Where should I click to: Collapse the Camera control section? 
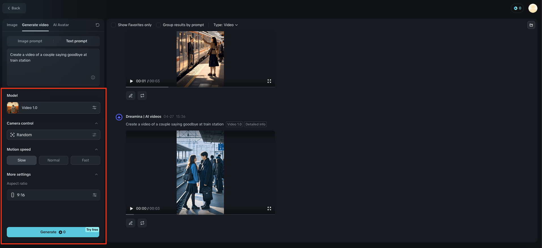coord(96,123)
